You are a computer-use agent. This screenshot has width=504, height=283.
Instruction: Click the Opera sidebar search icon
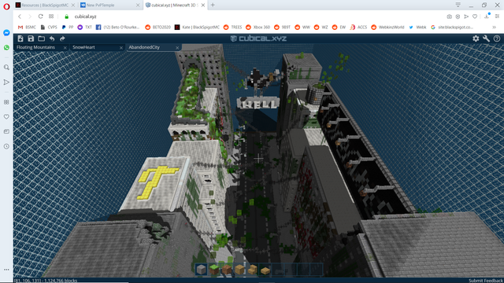[x=6, y=68]
